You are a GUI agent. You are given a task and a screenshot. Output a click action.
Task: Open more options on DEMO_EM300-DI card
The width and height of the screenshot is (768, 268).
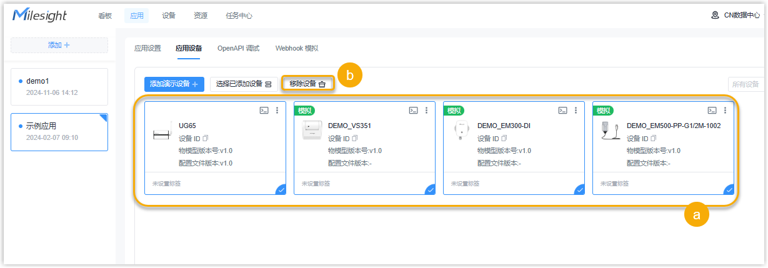coord(576,110)
